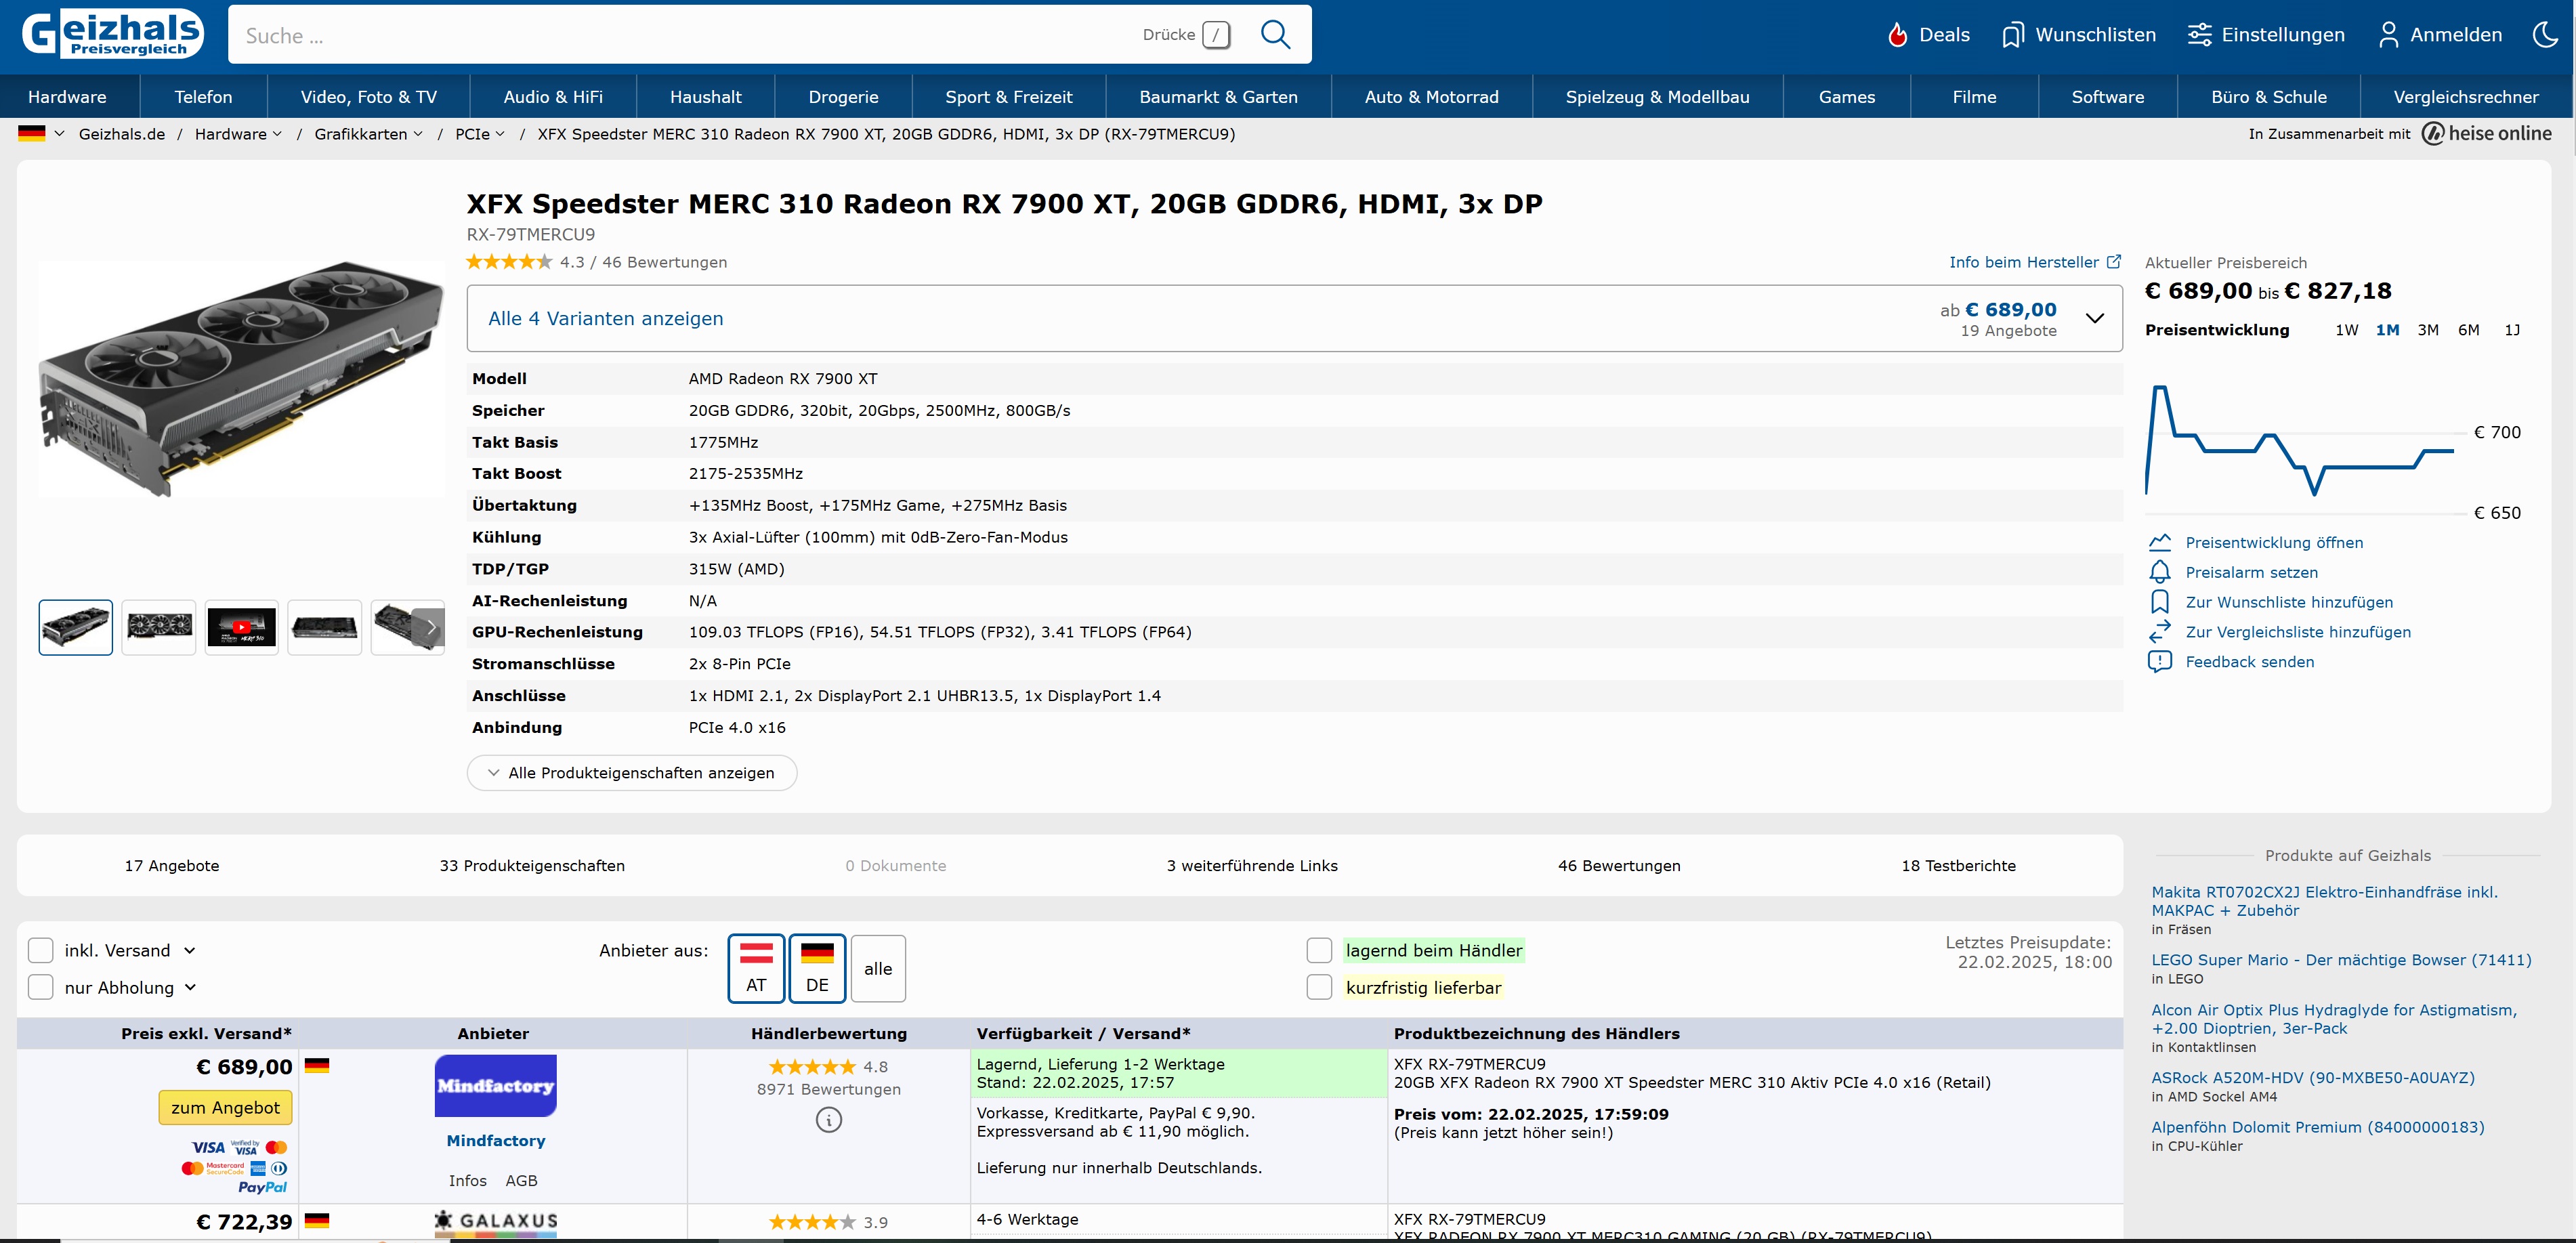Click the PayPal payment icon
This screenshot has height=1243, width=2576.
(x=262, y=1188)
